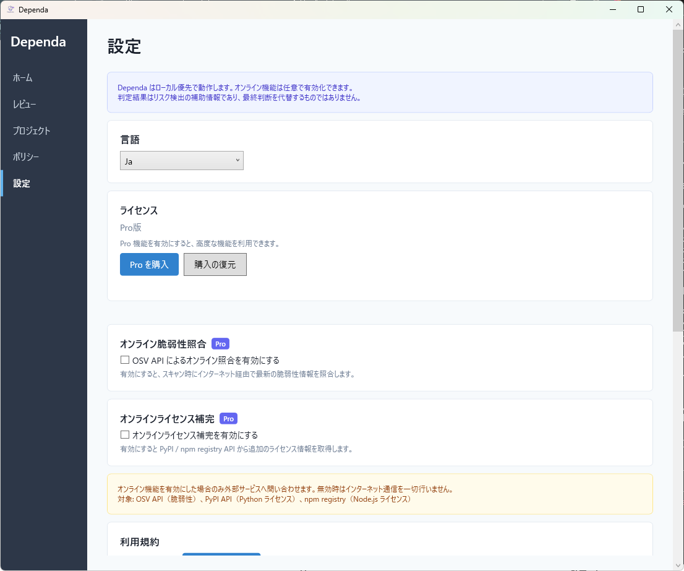Click the 設定 page heading
This screenshot has height=571, width=684.
coord(124,46)
